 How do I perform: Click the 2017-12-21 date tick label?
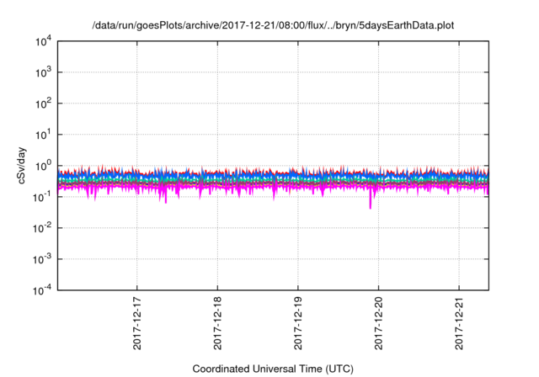coord(459,323)
